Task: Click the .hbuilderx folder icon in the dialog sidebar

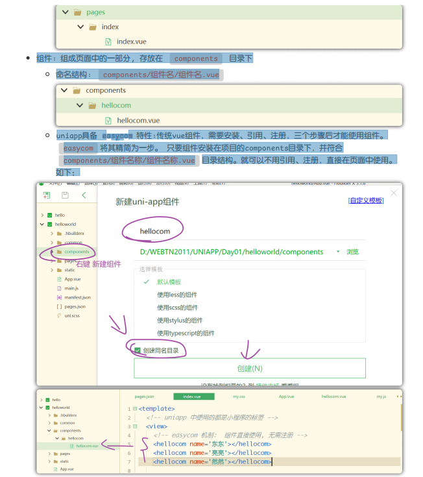Action: (59, 234)
